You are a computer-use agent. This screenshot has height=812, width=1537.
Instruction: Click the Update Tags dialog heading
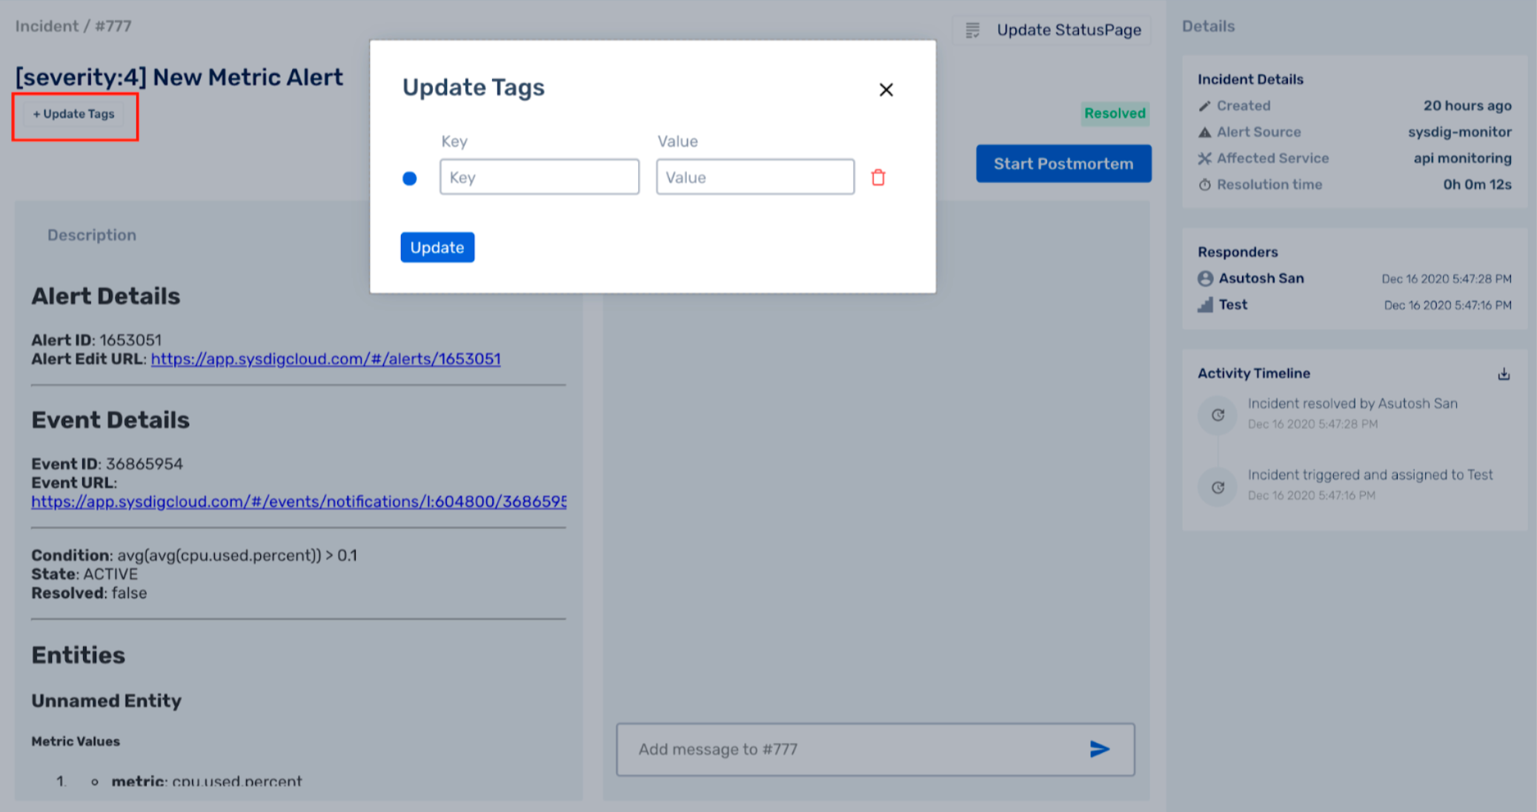(474, 87)
